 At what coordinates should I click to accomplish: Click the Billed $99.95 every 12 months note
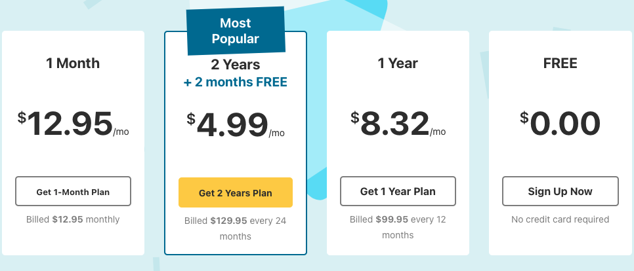point(398,227)
